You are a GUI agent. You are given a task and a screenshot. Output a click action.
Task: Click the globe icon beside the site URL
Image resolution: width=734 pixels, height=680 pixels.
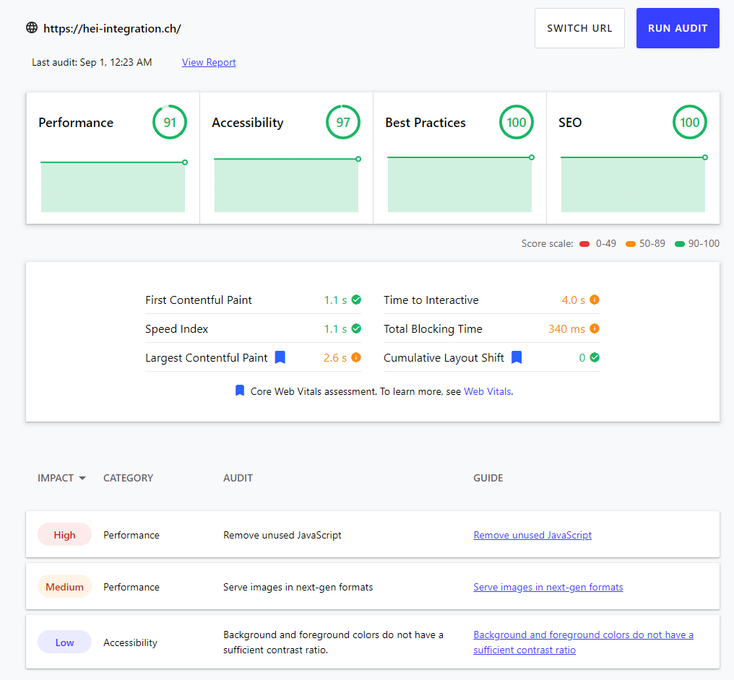(x=32, y=28)
